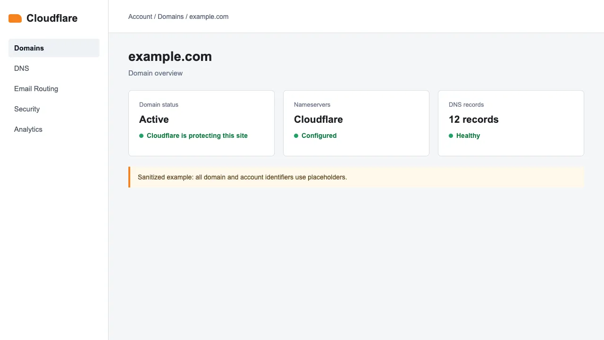Click the green dot beside Configured
Image resolution: width=604 pixels, height=340 pixels.
coord(296,136)
